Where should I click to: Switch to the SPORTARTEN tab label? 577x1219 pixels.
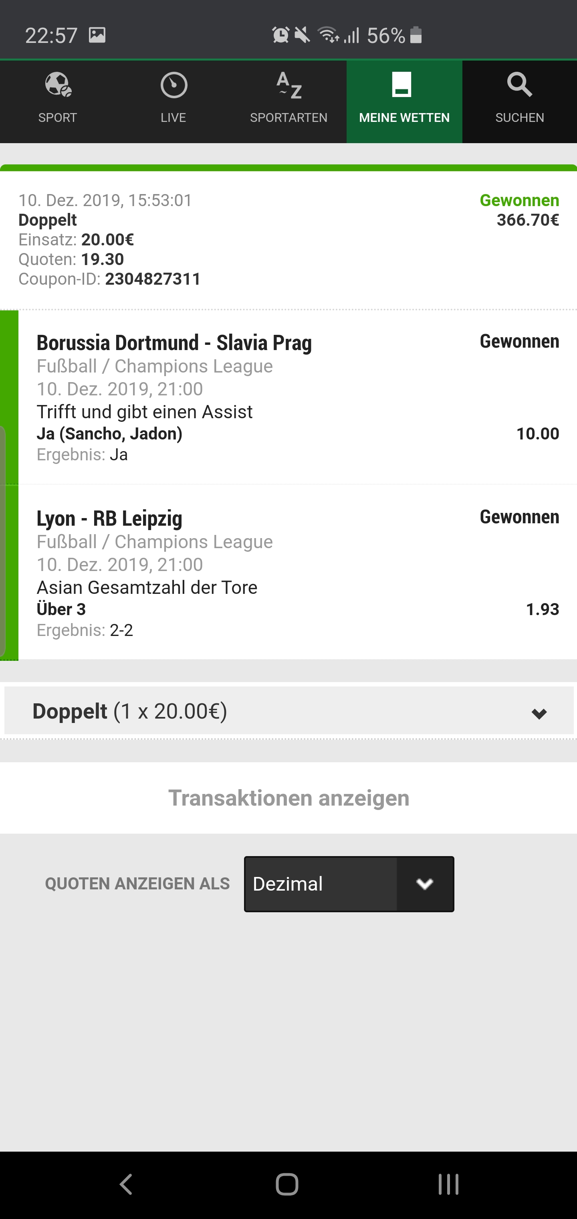pos(288,118)
